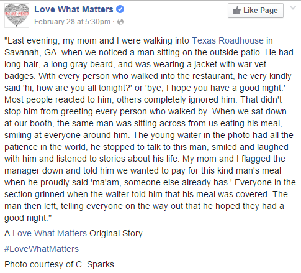Click the blue verified badge checkmark
This screenshot has height=273, width=301.
[120, 9]
